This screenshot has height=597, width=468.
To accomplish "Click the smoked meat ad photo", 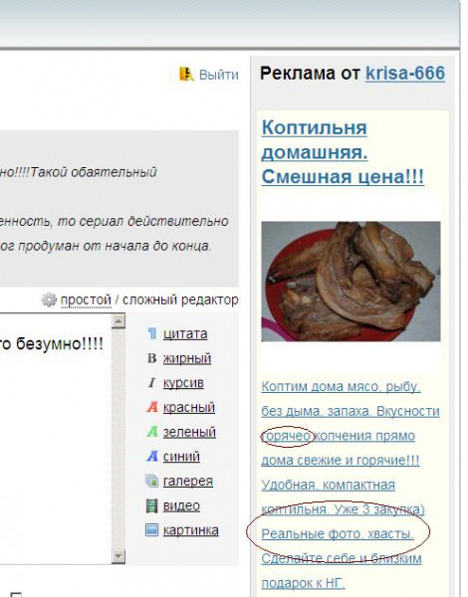I will point(351,282).
